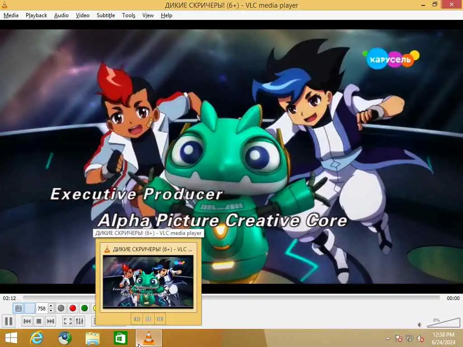This screenshot has height=347, width=463.
Task: Click muted system volume tray icon
Action: click(420, 338)
